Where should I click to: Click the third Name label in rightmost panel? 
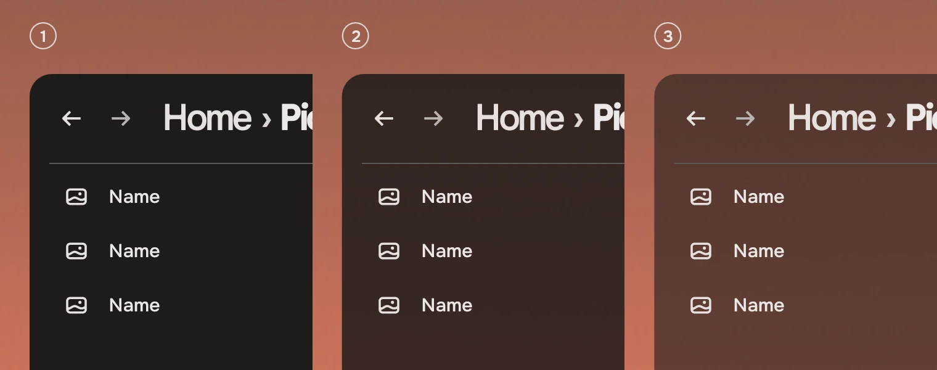coord(759,305)
